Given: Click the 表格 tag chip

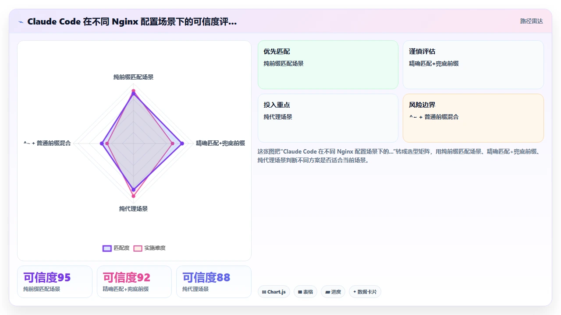Looking at the screenshot, I should pyautogui.click(x=305, y=292).
